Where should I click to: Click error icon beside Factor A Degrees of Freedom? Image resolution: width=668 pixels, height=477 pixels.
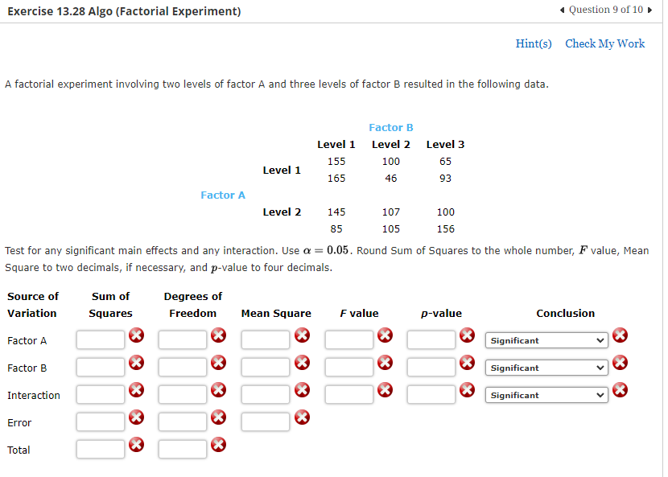[x=219, y=335]
